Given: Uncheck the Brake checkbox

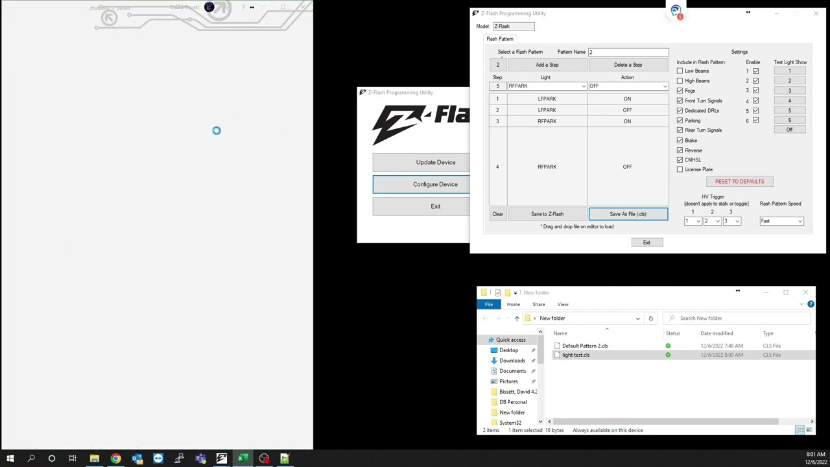Looking at the screenshot, I should coord(680,140).
